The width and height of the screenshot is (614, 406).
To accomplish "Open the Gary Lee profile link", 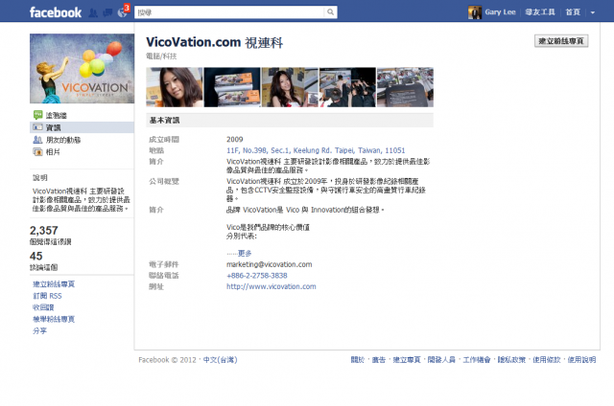I will click(500, 12).
